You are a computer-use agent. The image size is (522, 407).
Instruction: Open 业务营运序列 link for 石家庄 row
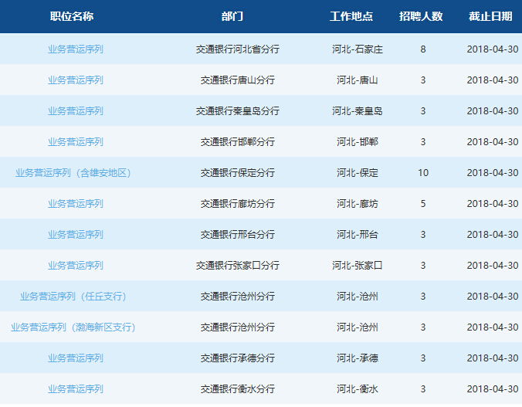(x=76, y=49)
